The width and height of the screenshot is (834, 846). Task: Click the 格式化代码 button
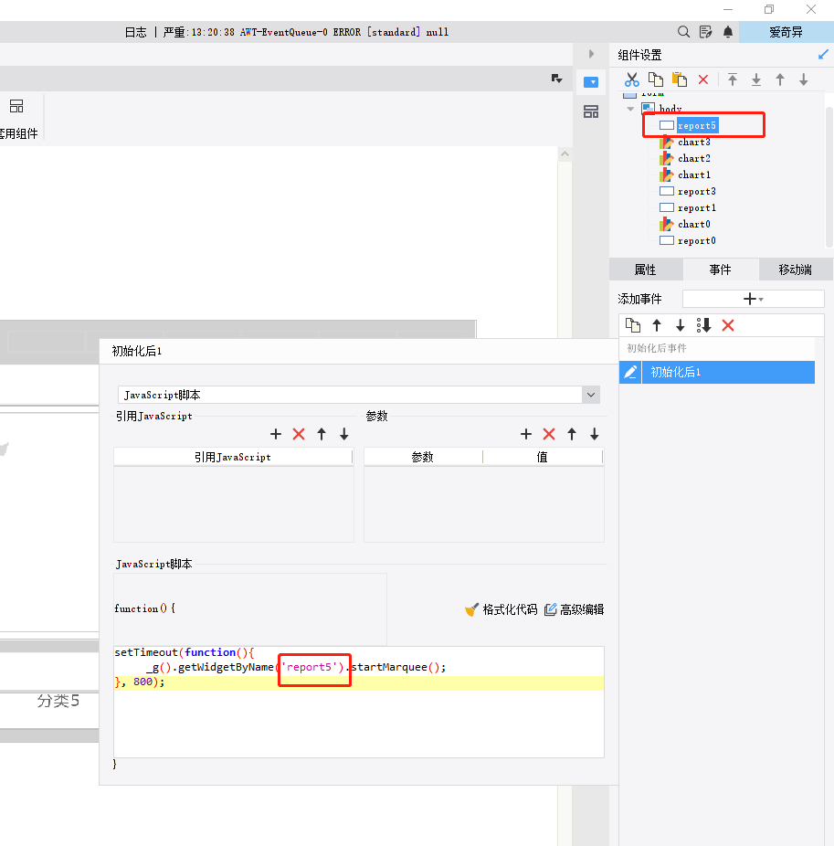point(501,609)
